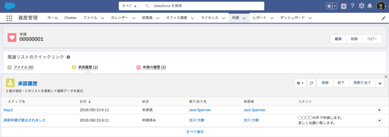389x137 pixels.
Task: Expand the カレンダー tab chevron
Action: tap(133, 18)
